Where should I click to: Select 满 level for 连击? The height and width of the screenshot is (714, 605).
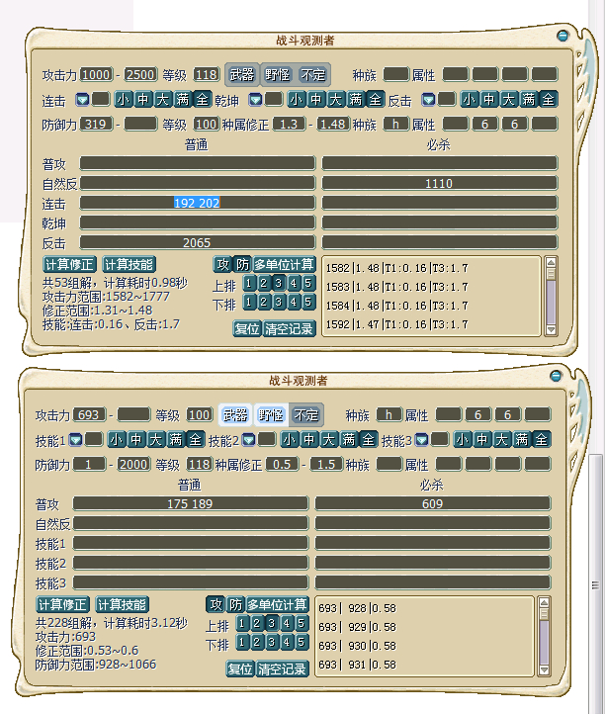click(183, 99)
